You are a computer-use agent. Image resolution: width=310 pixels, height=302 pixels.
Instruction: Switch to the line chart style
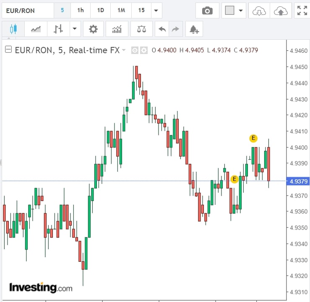coord(36,29)
